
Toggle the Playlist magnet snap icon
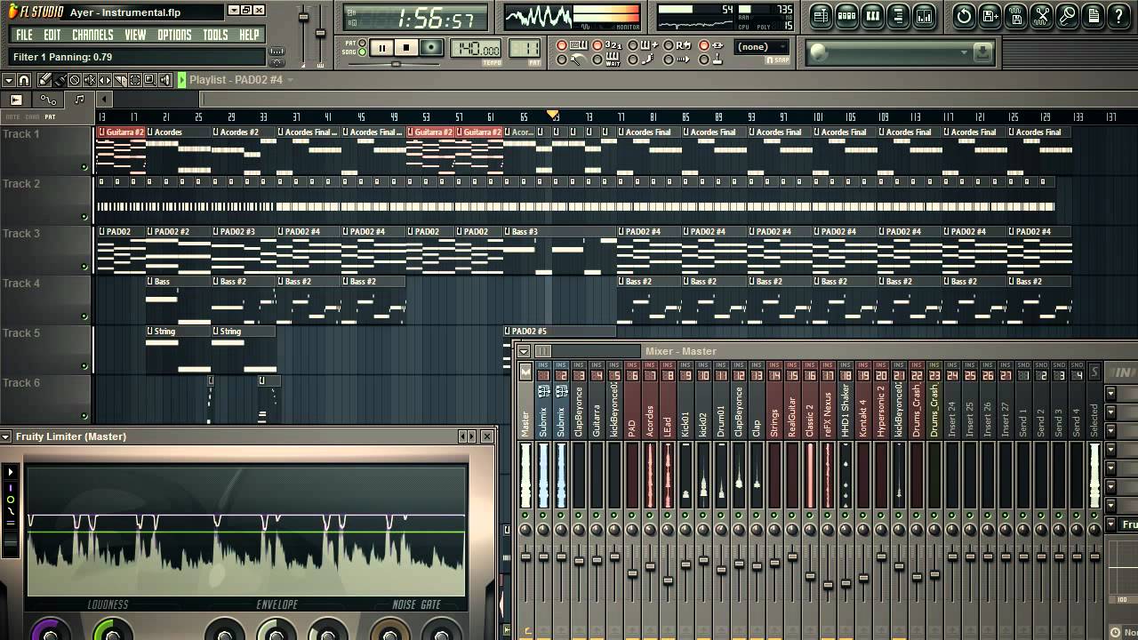point(24,80)
